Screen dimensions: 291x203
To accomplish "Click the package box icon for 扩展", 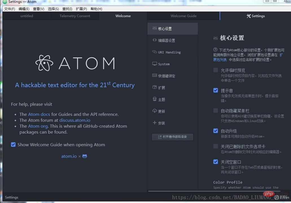I will pos(154,87).
